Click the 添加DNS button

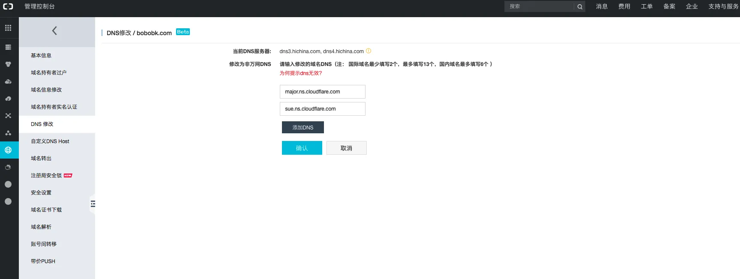point(303,127)
